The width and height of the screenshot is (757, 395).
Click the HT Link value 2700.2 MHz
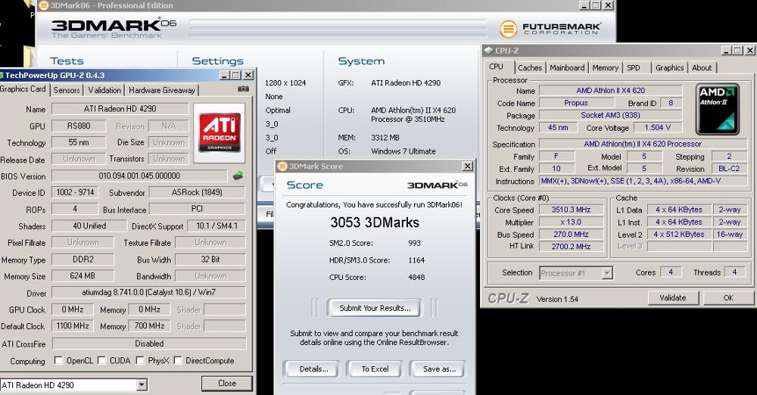tap(571, 246)
